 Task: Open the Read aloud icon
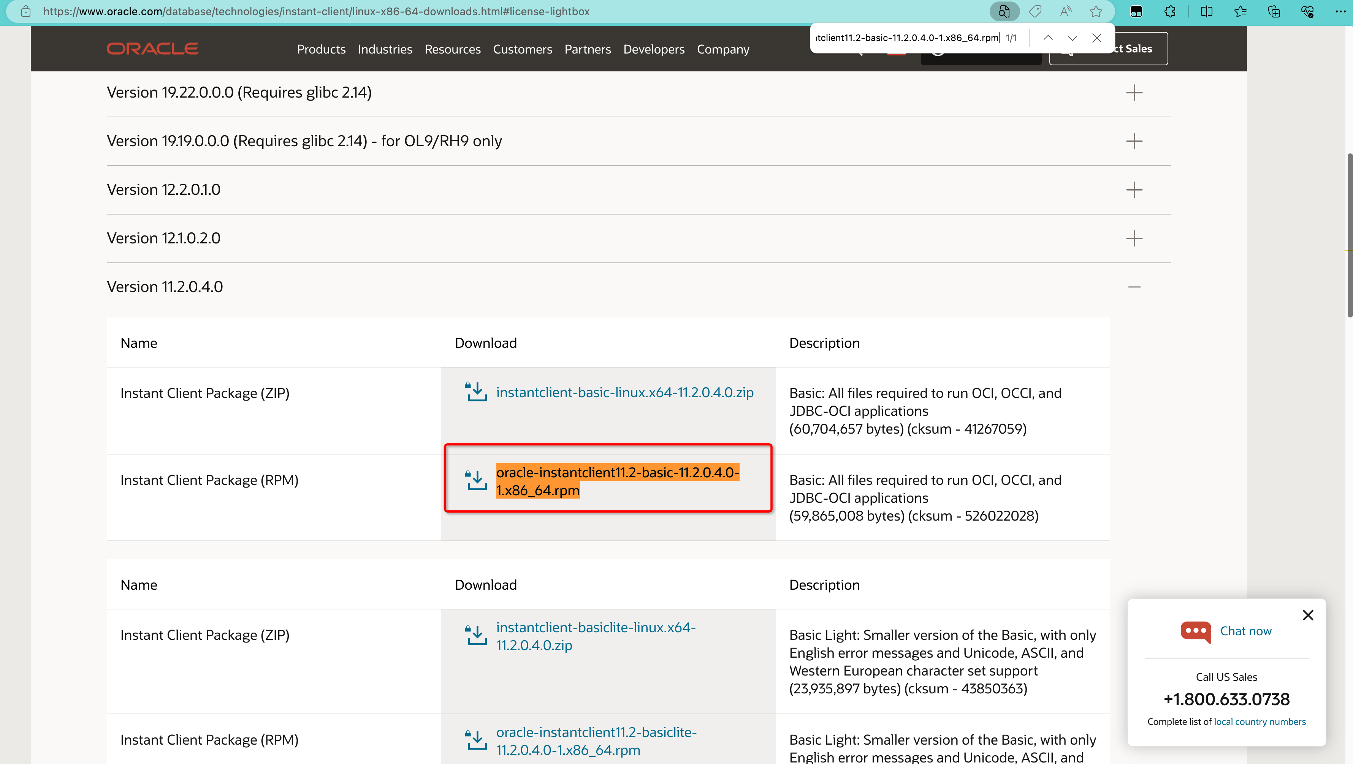coord(1065,11)
